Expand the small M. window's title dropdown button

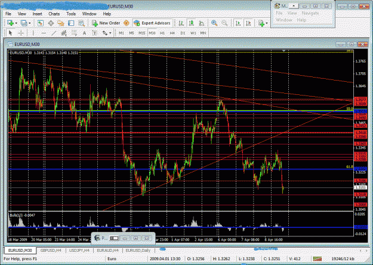click(294, 6)
